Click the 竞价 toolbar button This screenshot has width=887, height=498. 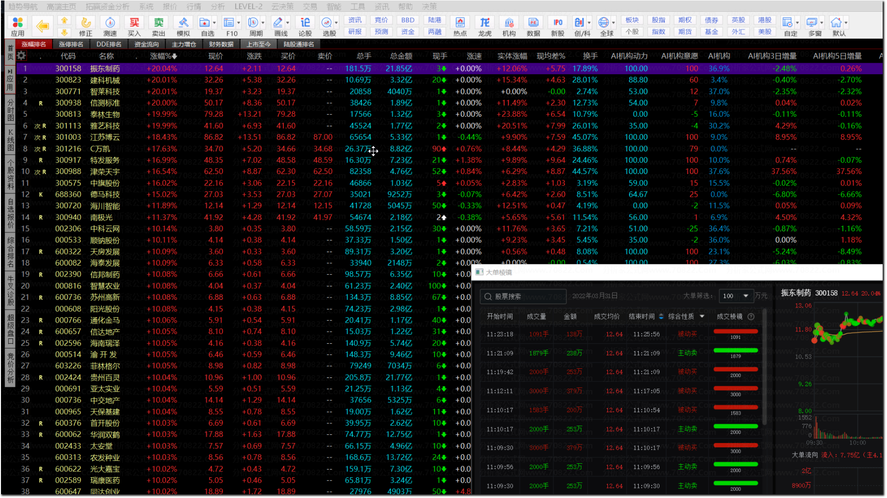click(x=381, y=20)
